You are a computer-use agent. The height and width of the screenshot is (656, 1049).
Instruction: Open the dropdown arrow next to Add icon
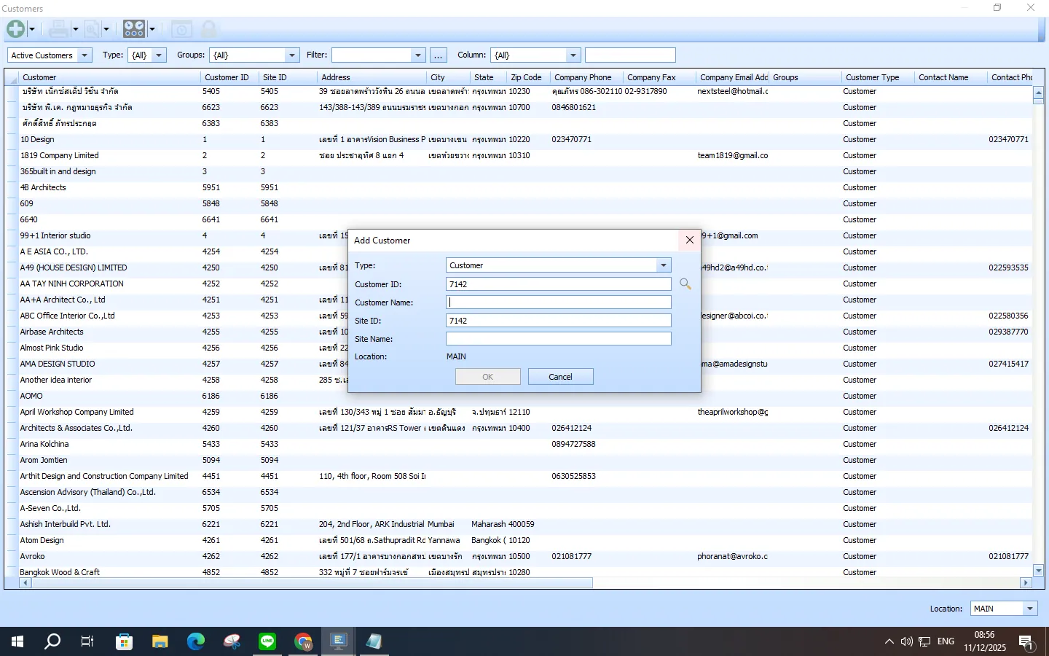pyautogui.click(x=31, y=29)
